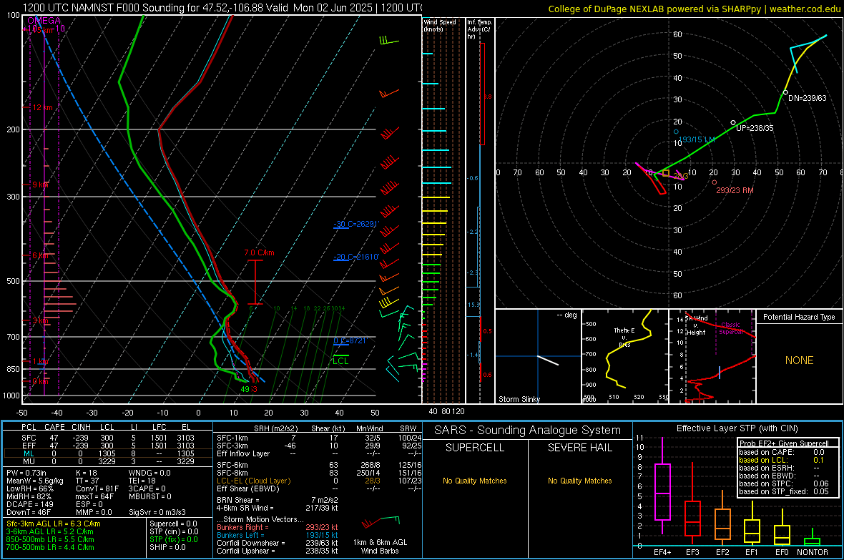This screenshot has width=844, height=560.
Task: Click the Effective Layer STP (with CIN) title
Action: tap(737, 428)
